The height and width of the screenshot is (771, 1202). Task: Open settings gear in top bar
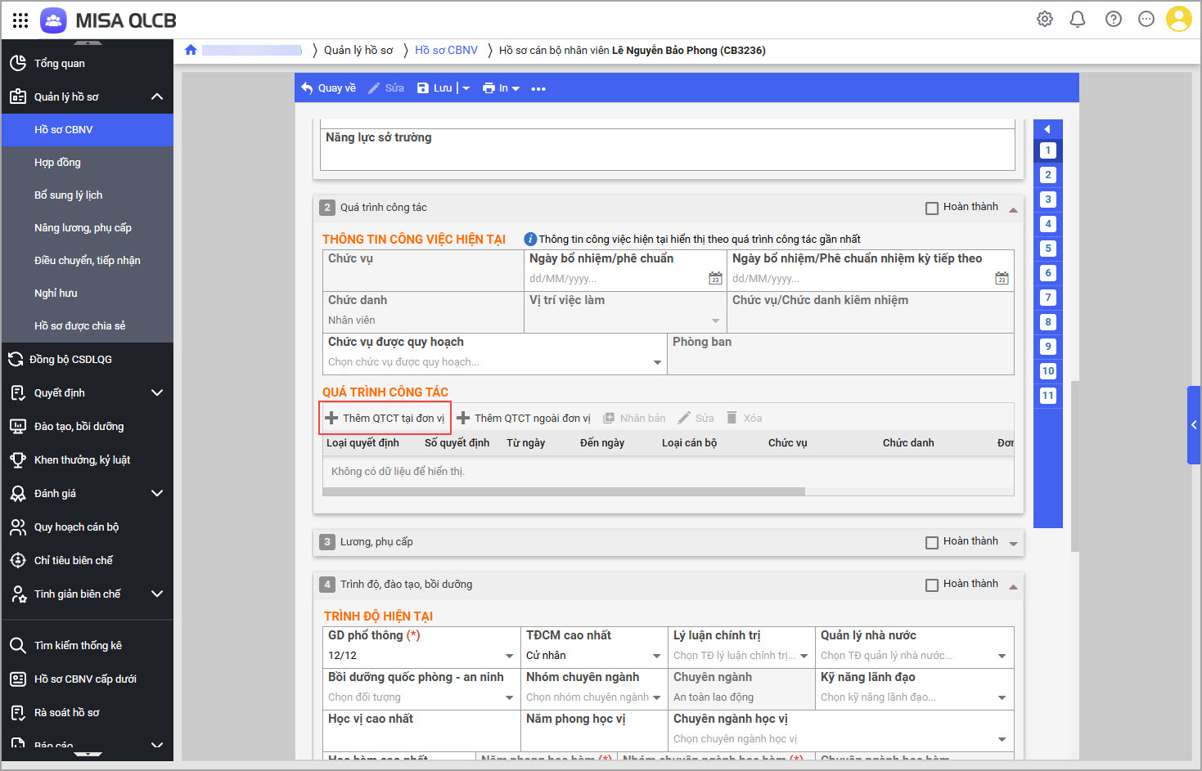click(1045, 19)
